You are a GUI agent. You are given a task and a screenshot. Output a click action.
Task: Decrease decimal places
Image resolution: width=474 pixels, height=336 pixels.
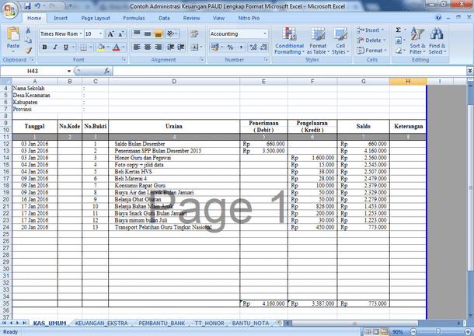point(263,47)
